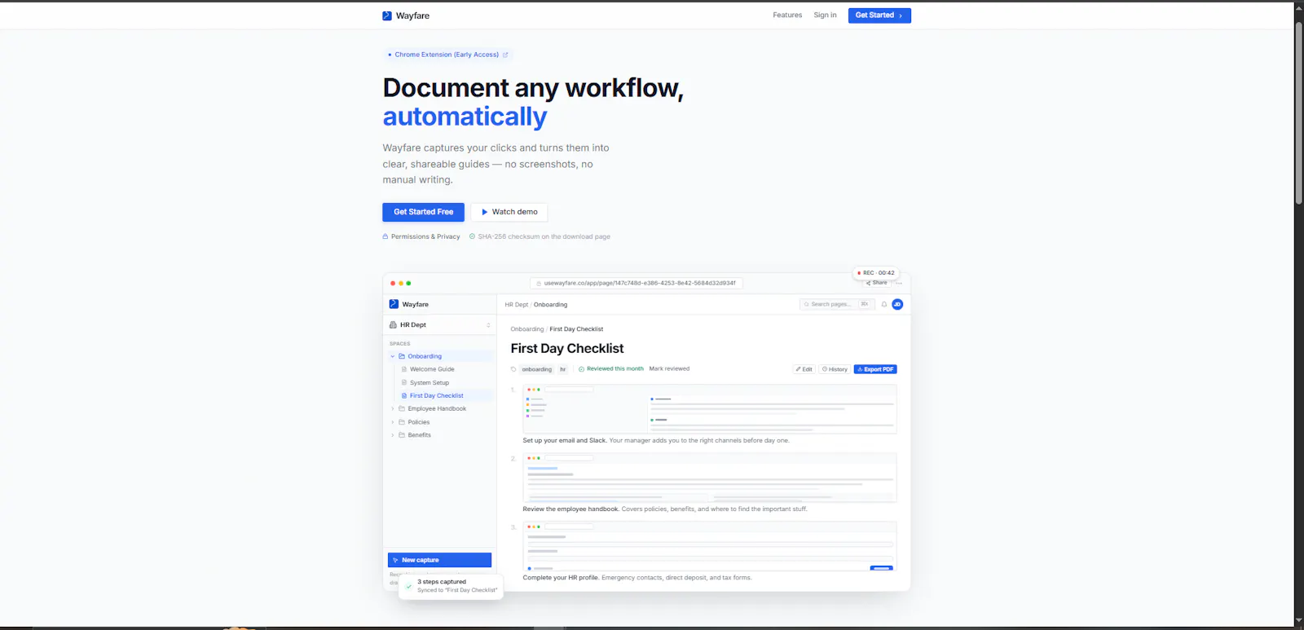This screenshot has height=630, width=1304.
Task: Open the Sign in nav link
Action: pyautogui.click(x=825, y=15)
